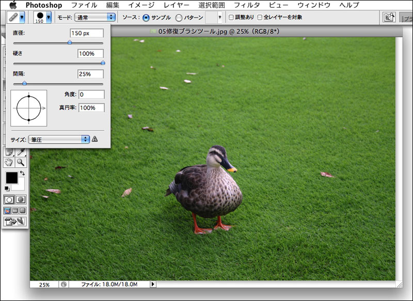Select the Notes tool
This screenshot has height=301, width=413.
pos(9,152)
